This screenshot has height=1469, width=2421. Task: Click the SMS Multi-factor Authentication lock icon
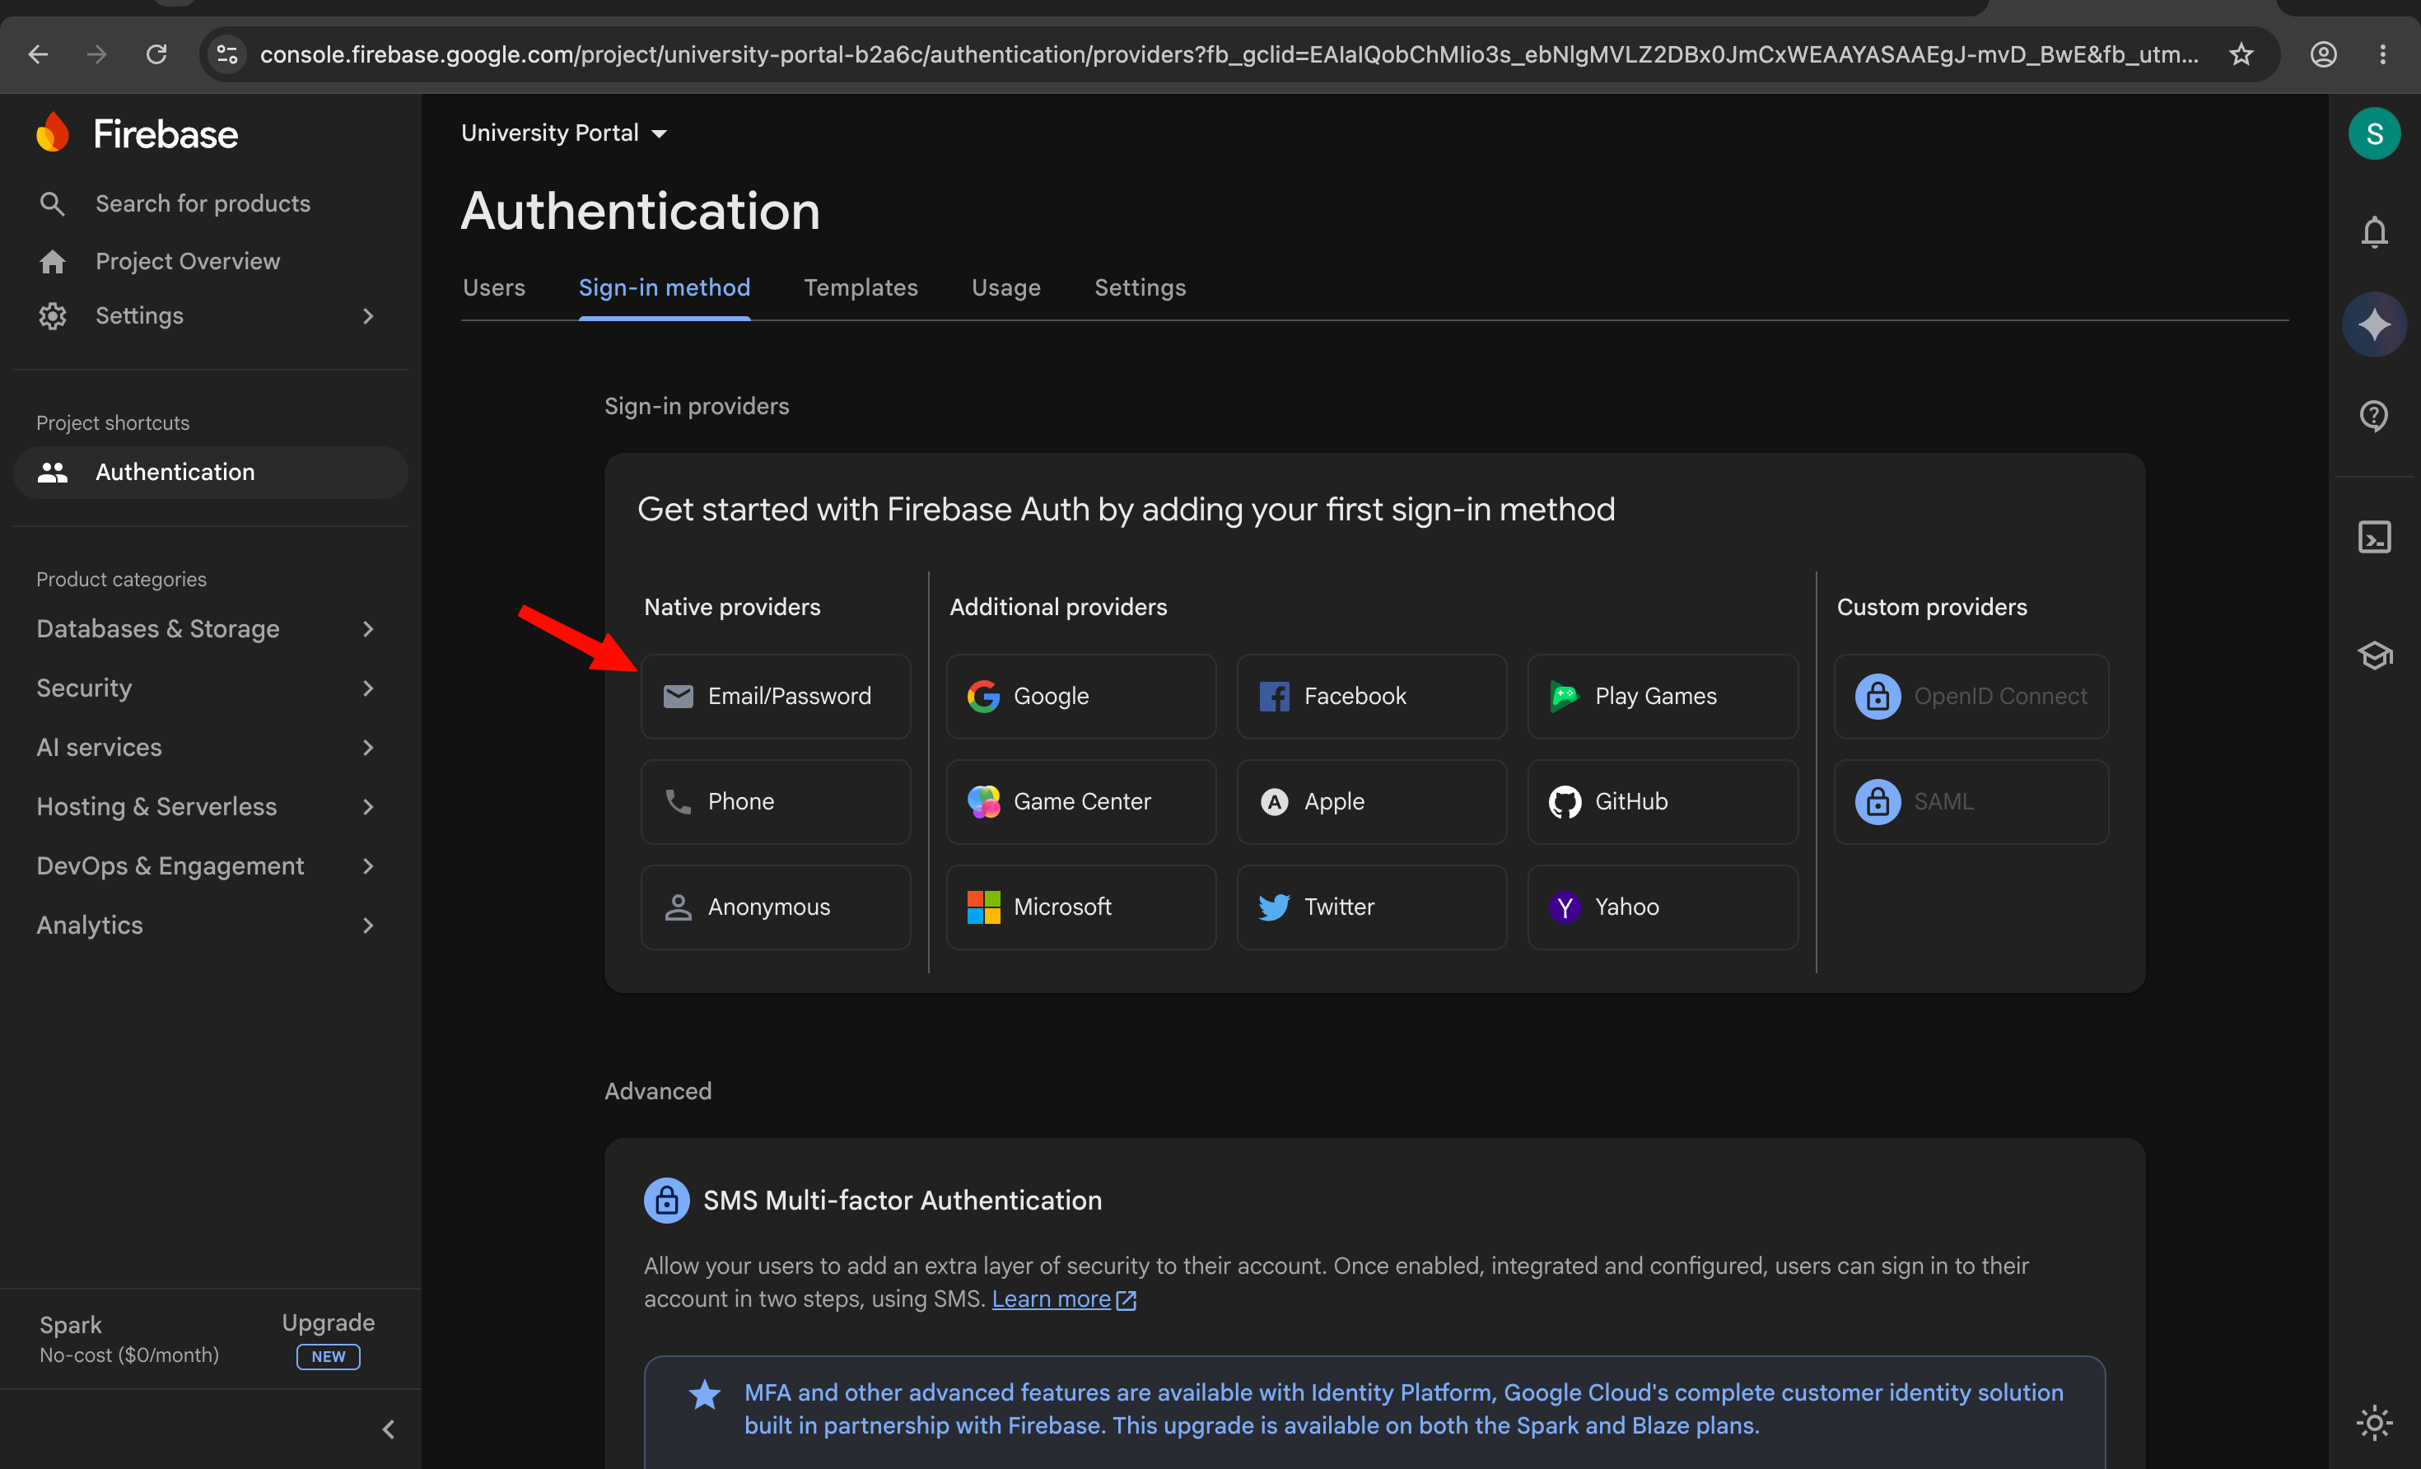tap(666, 1200)
